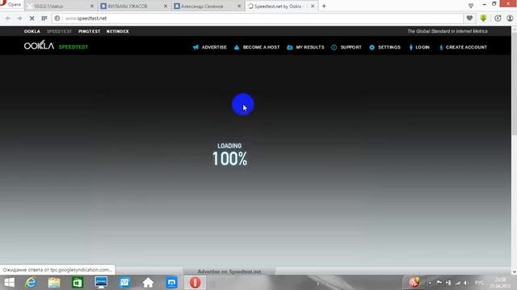Open the computer monitor icon on taskbar
The height and width of the screenshot is (290, 517).
pos(101,283)
